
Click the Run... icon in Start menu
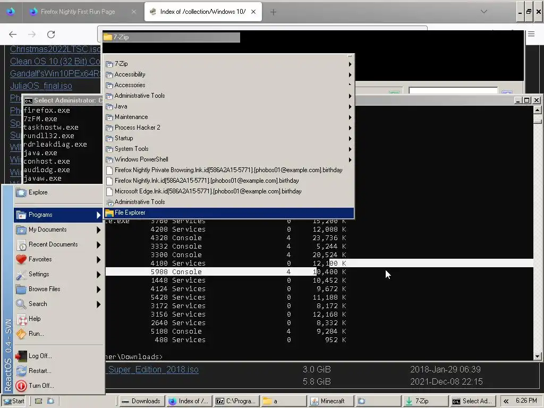(x=21, y=334)
